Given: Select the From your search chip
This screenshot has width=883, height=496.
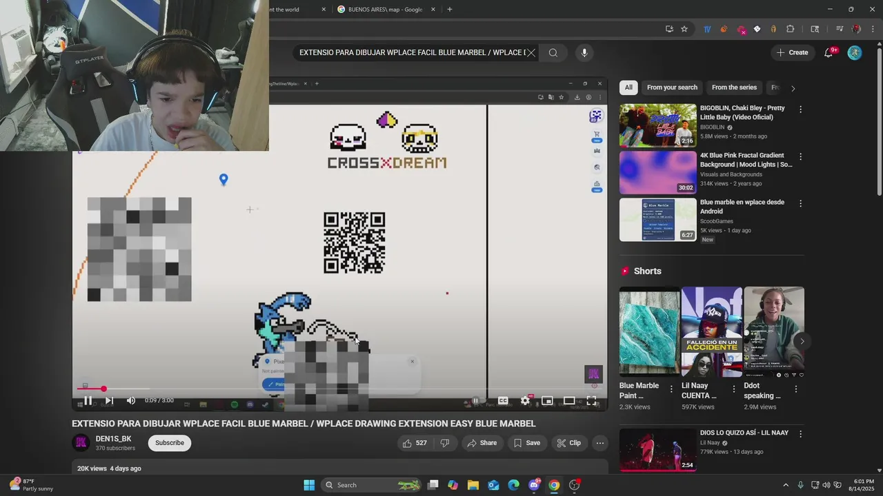Looking at the screenshot, I should tap(672, 87).
